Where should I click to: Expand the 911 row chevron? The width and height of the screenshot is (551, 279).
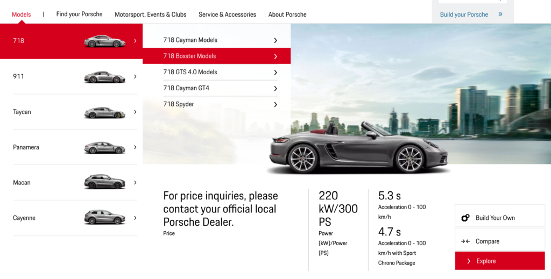135,76
